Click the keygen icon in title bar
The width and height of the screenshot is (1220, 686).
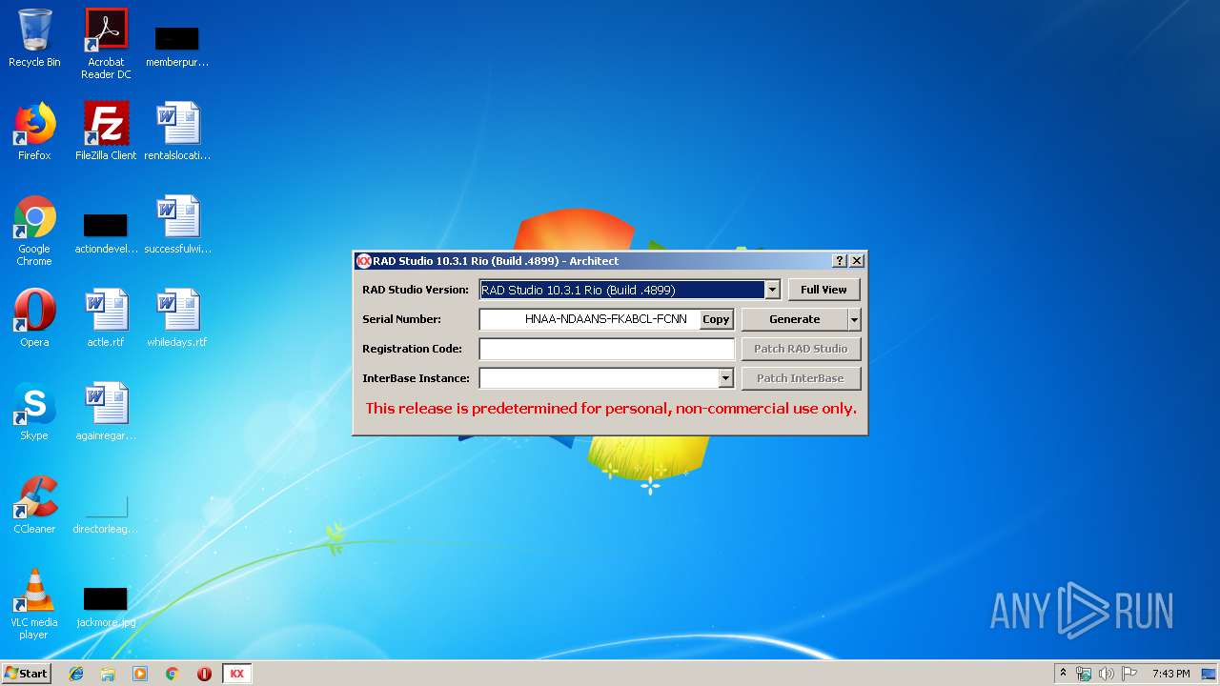coord(363,261)
